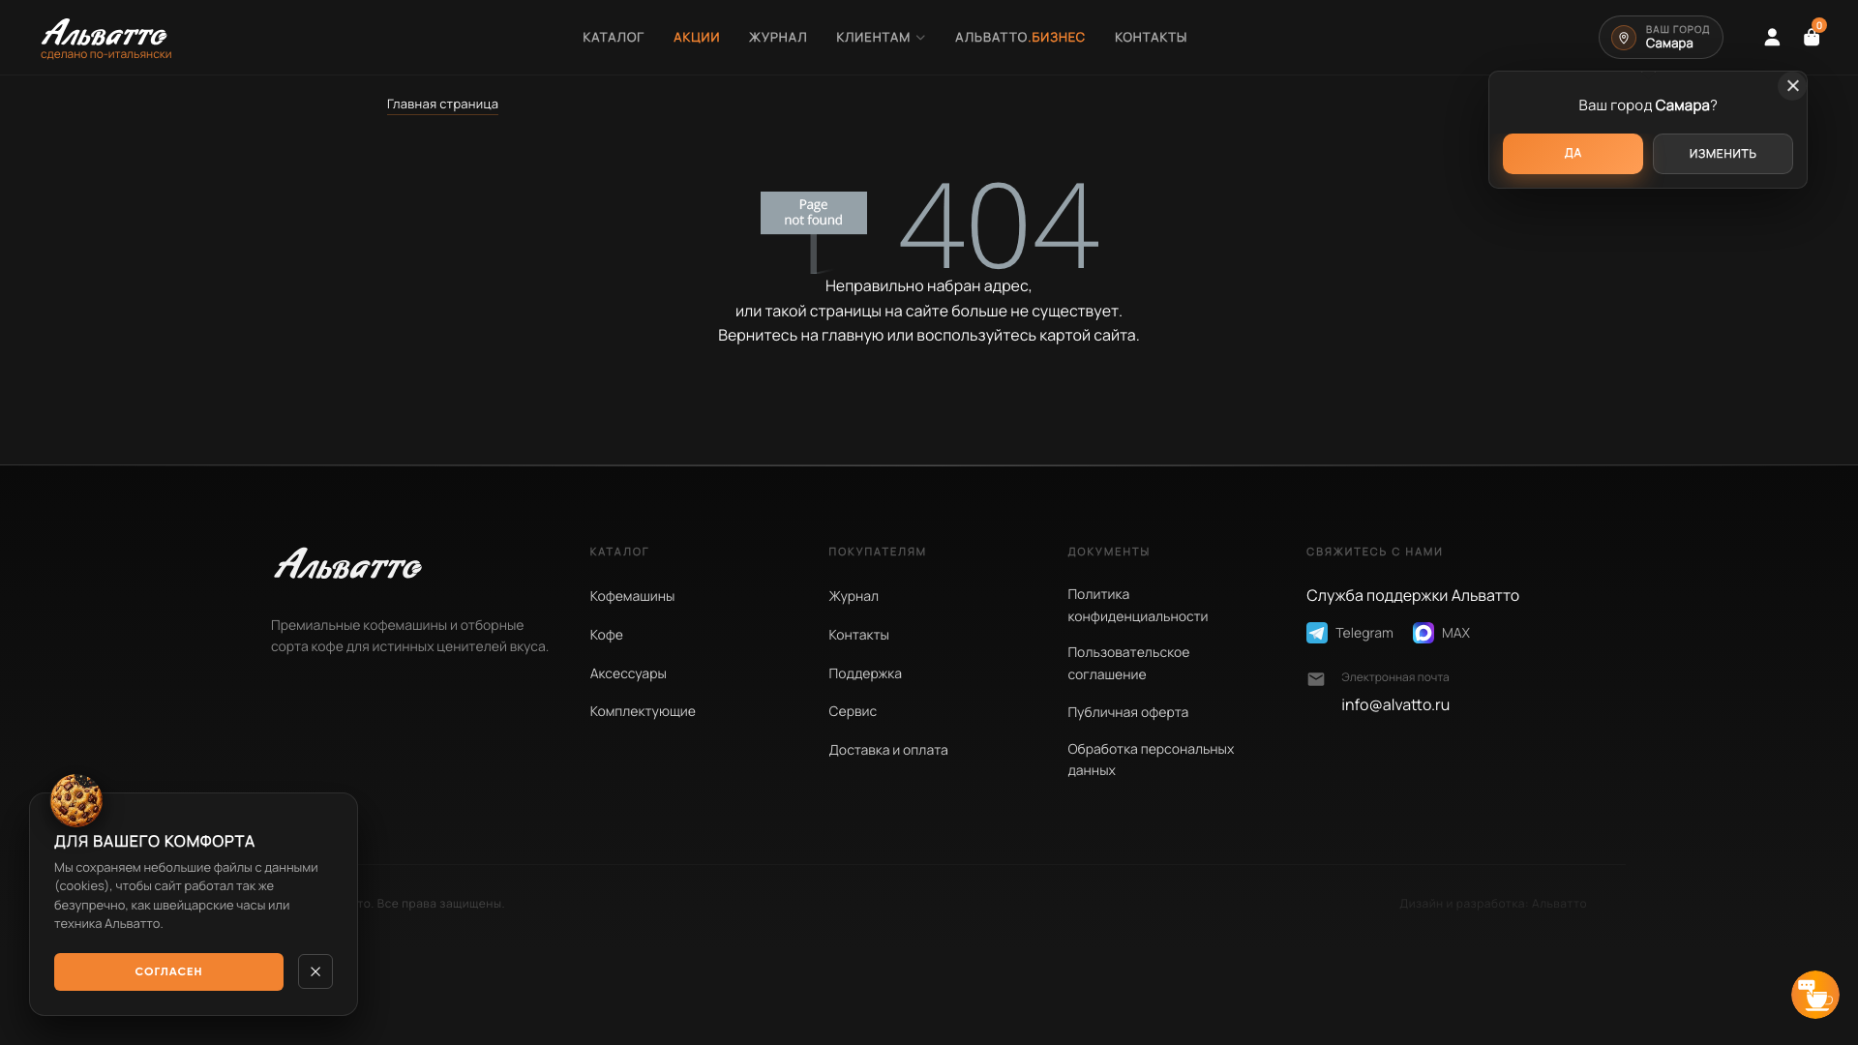Click the Telegram text link
The height and width of the screenshot is (1045, 1858).
coord(1364,633)
